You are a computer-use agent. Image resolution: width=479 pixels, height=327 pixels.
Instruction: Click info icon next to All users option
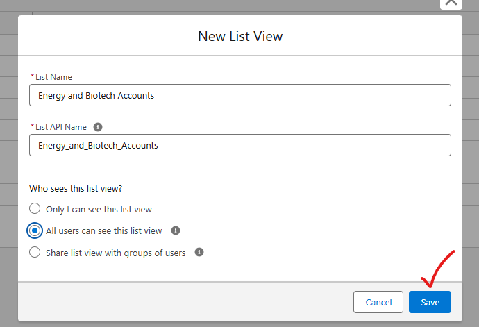click(x=176, y=230)
